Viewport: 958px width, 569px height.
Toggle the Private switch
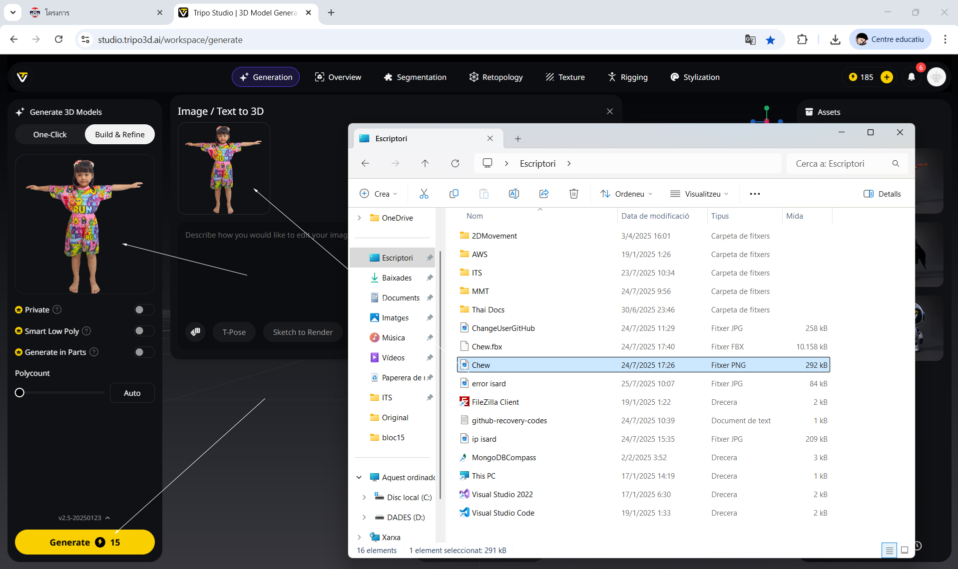[143, 310]
